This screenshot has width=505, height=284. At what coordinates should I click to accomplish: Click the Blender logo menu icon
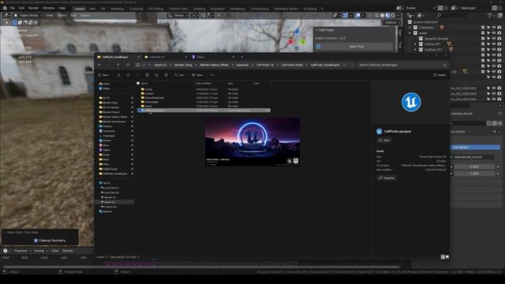(5, 8)
